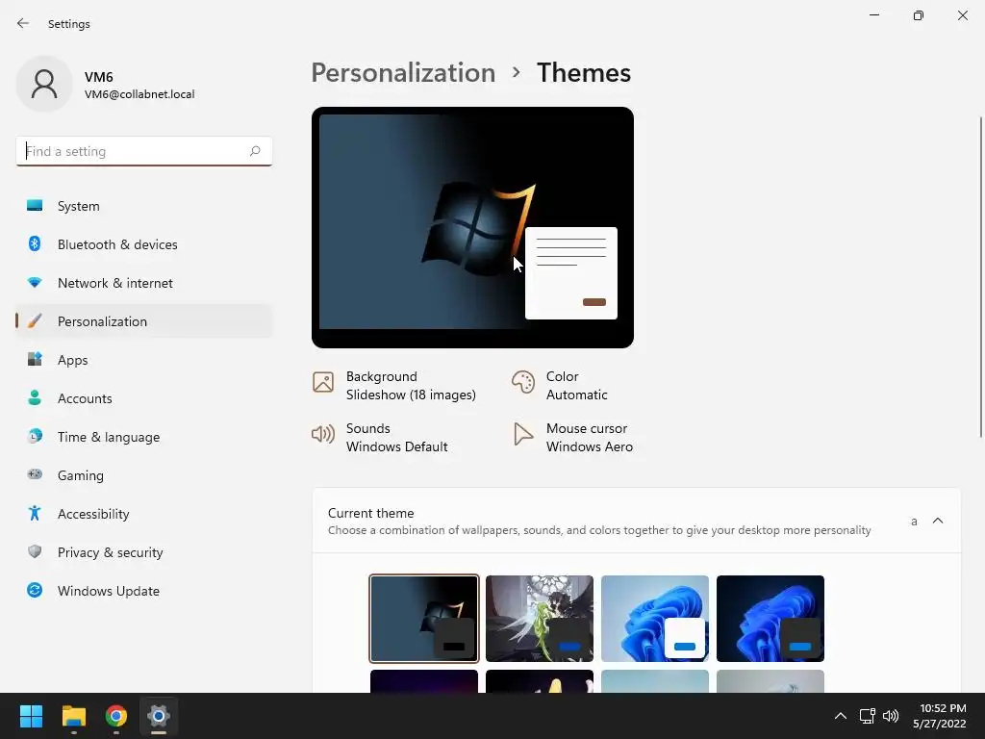Select the Windows light bloom theme
985x739 pixels.
pyautogui.click(x=654, y=619)
